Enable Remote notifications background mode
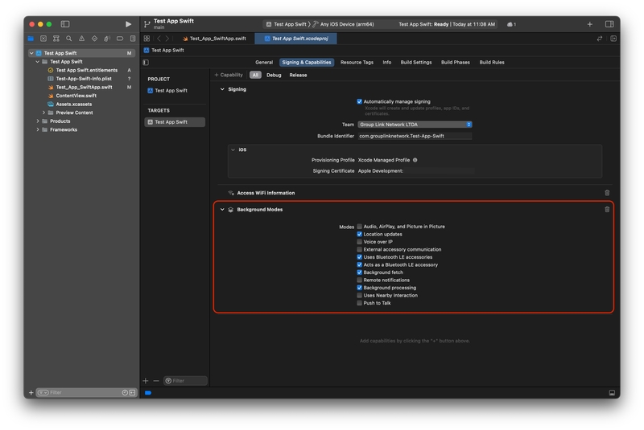This screenshot has width=644, height=430. [x=360, y=280]
